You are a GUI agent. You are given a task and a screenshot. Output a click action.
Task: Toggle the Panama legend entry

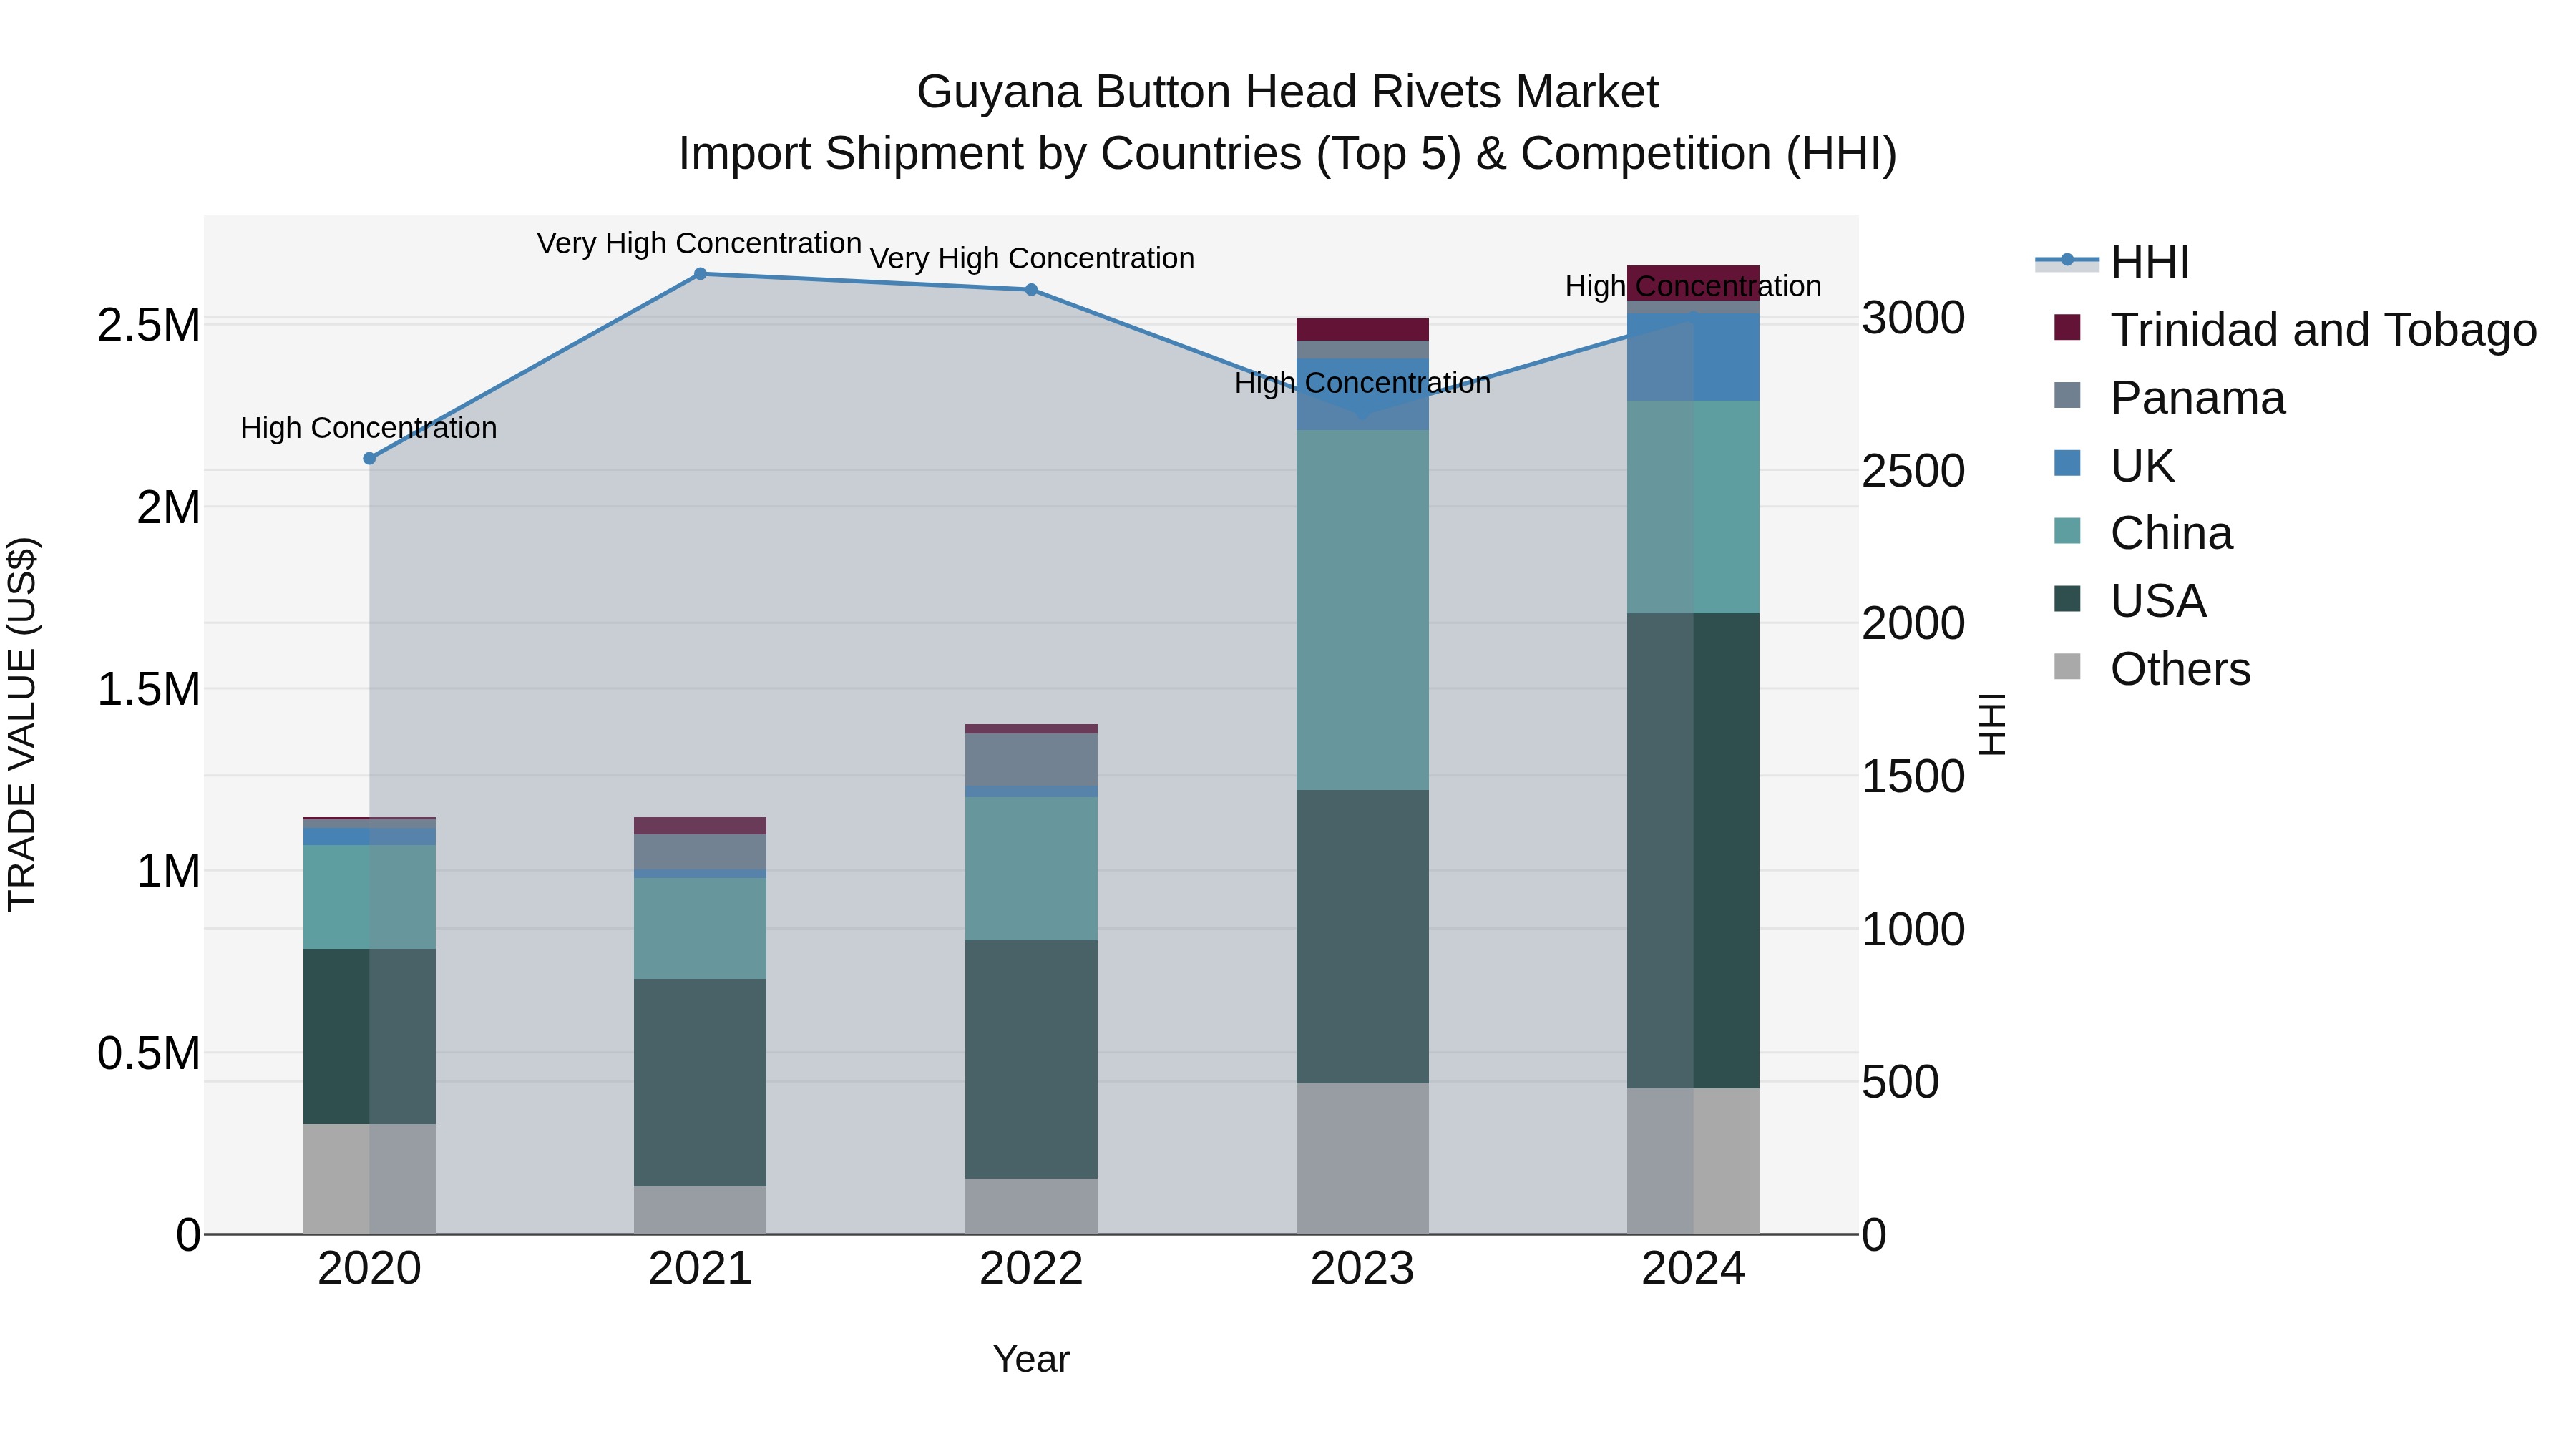tap(2169, 397)
